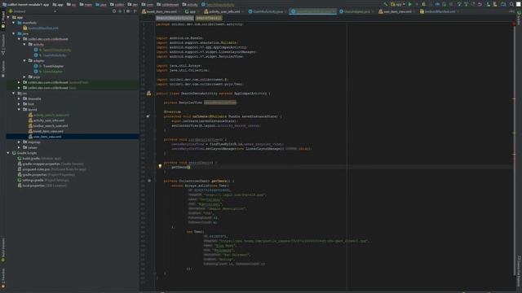Expand the pojo package

[24, 77]
